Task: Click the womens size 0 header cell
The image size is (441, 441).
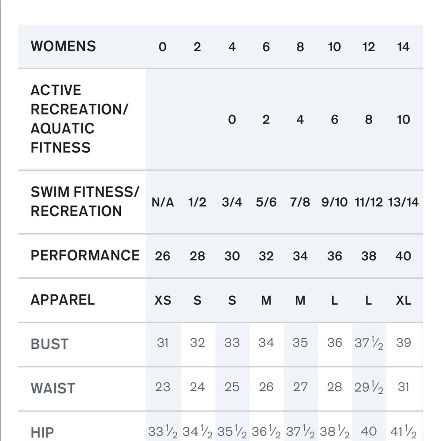Action: 162,47
